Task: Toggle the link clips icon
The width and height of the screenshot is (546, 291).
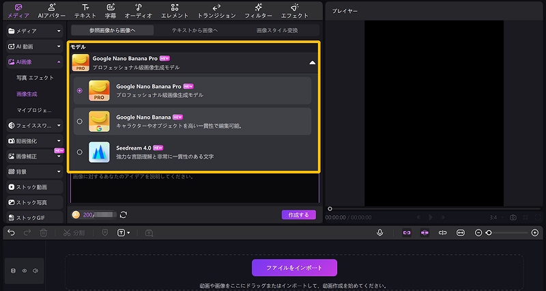Action: [407, 232]
